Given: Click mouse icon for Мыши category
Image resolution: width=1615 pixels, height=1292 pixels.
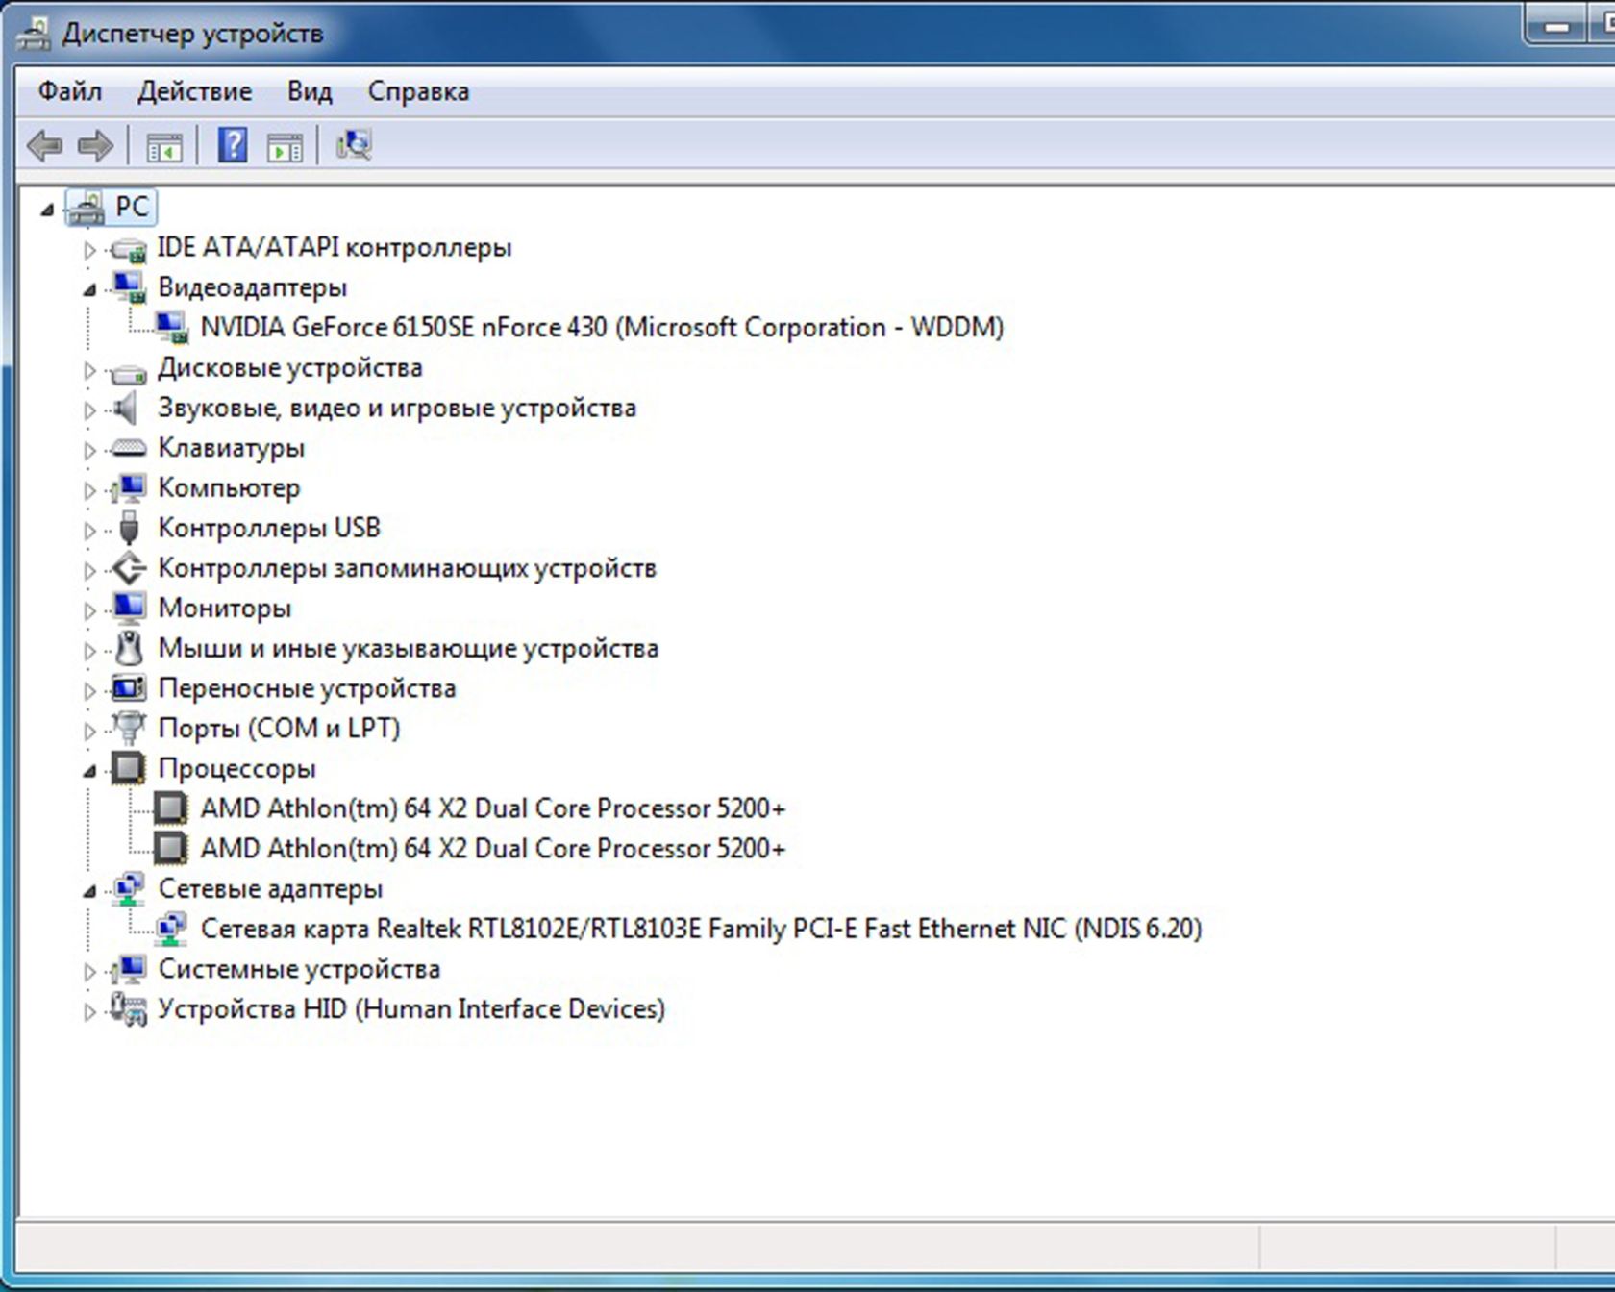Looking at the screenshot, I should coord(129,648).
